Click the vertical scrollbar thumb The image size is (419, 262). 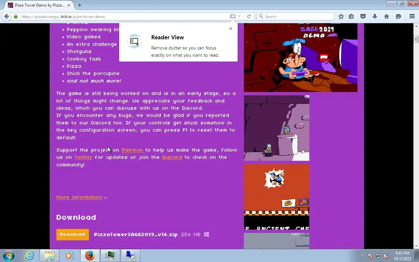click(416, 39)
